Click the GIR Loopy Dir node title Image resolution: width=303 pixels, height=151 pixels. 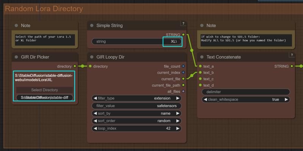pos(110,57)
